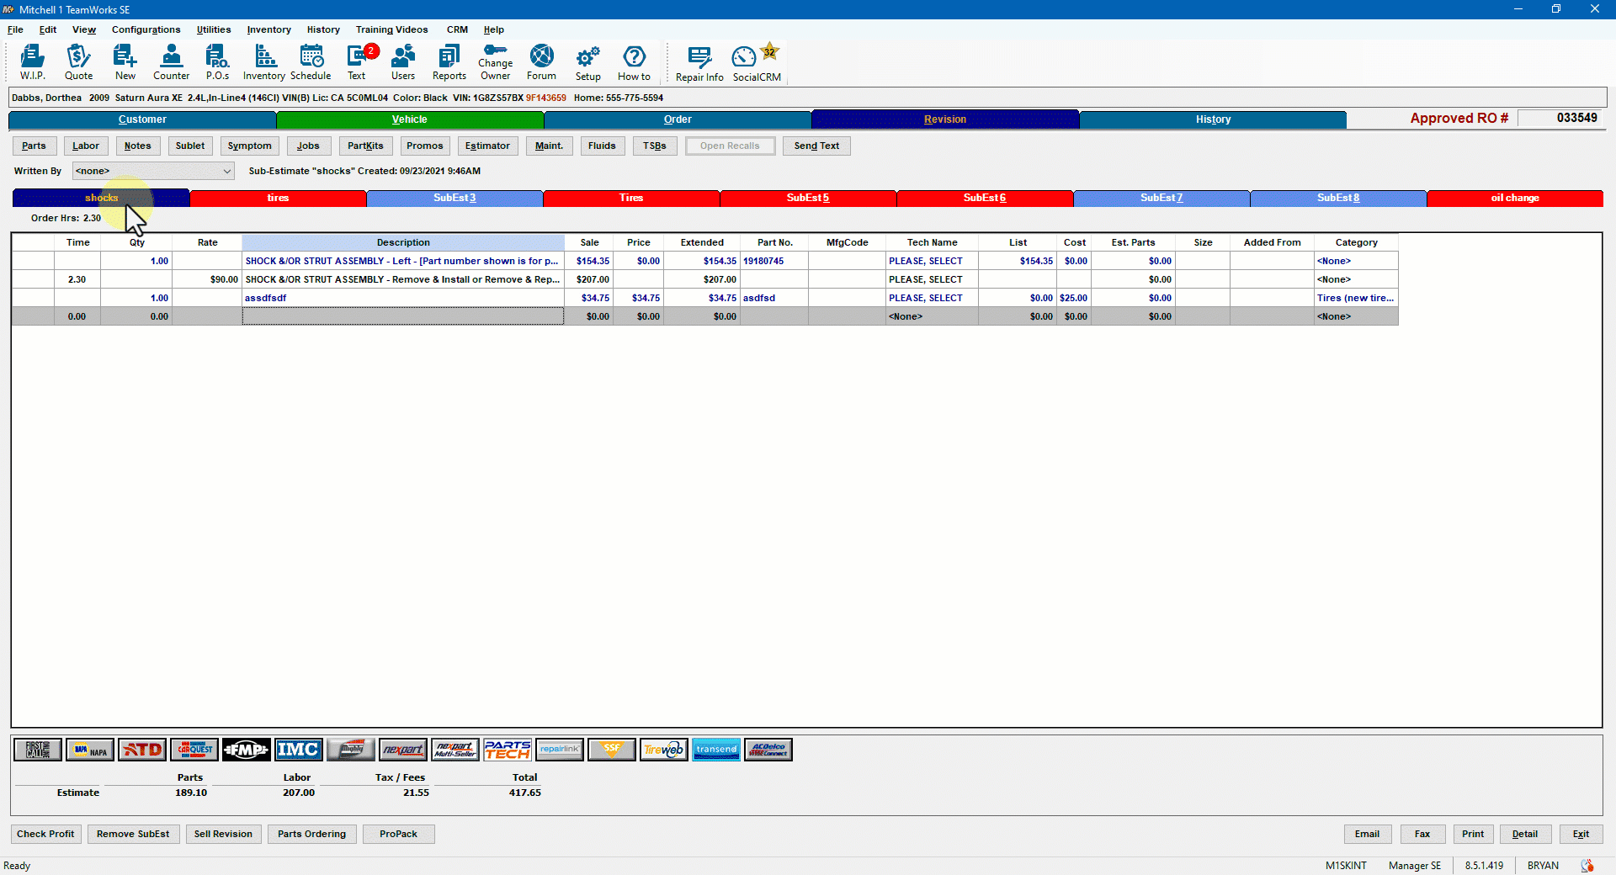This screenshot has width=1616, height=875.
Task: Open the ACDelco Connect catalog icon
Action: click(768, 750)
